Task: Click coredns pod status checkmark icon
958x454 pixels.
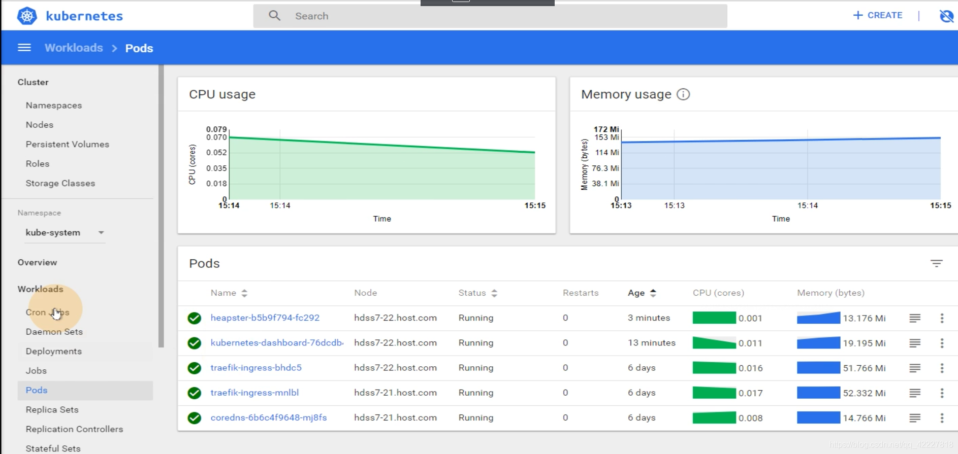Action: tap(194, 418)
